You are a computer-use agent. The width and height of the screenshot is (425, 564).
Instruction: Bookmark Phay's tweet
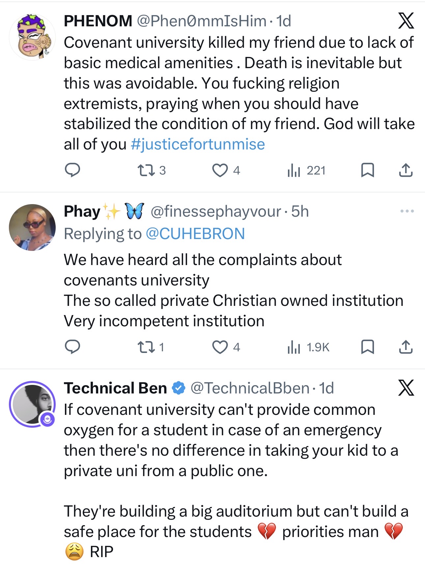click(x=367, y=347)
